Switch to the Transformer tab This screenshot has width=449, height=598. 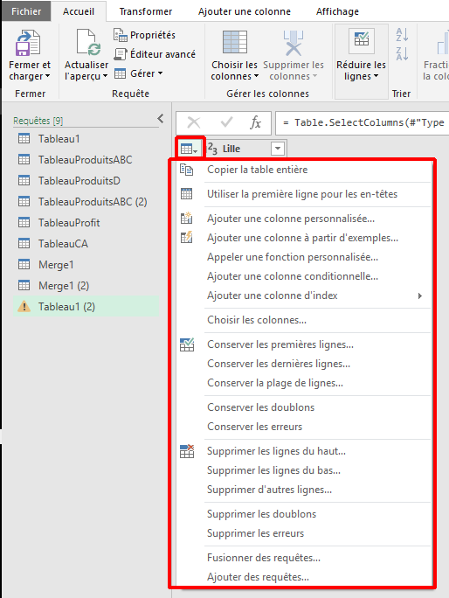pyautogui.click(x=146, y=11)
